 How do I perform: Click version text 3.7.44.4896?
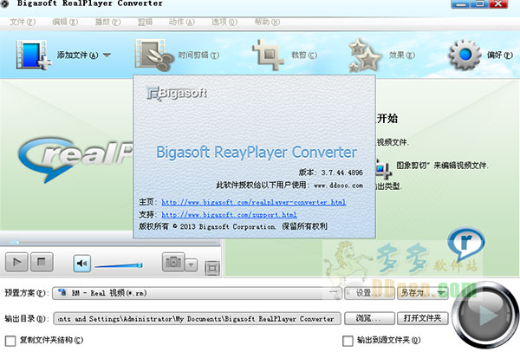pos(342,173)
